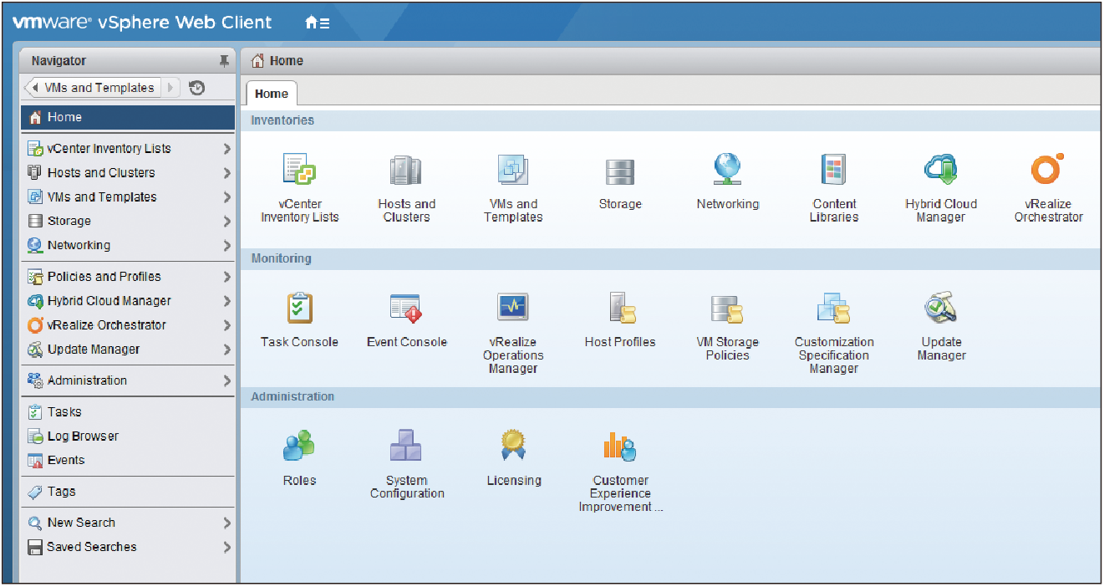
Task: Expand New Search chevron
Action: pyautogui.click(x=226, y=523)
